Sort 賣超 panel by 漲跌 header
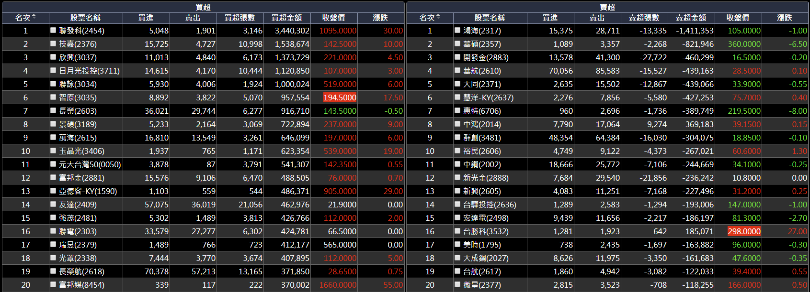810x292 pixels. tap(785, 18)
